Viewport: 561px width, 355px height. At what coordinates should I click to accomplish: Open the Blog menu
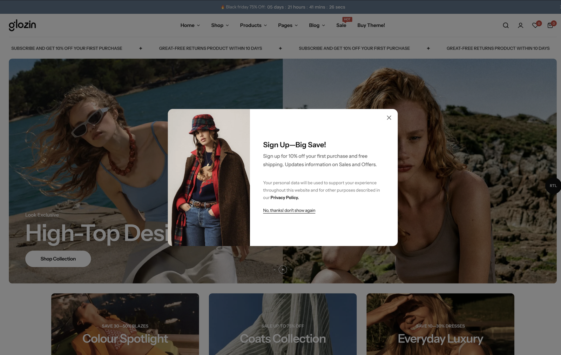[x=317, y=25]
